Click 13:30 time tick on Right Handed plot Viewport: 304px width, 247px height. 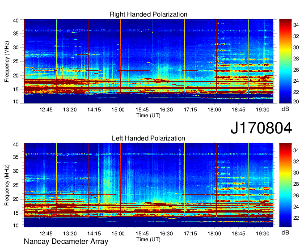pos(70,110)
